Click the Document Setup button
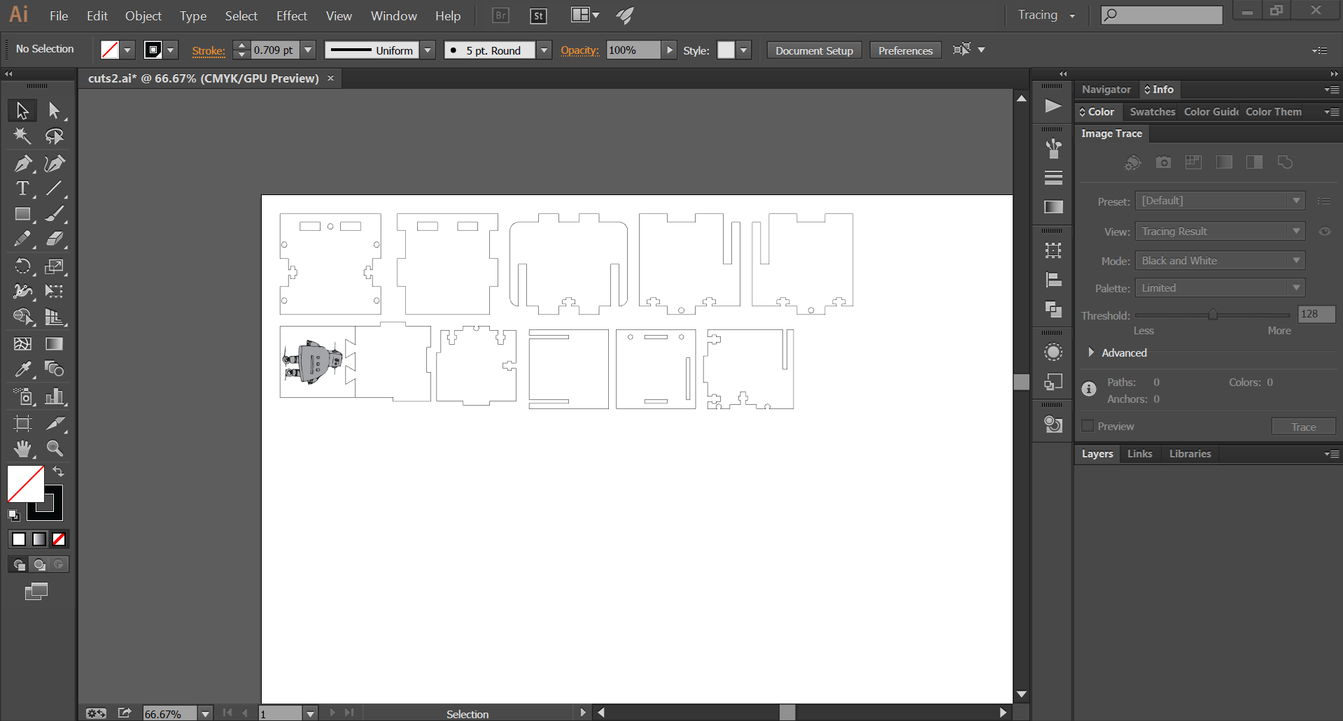The image size is (1343, 721). point(814,50)
